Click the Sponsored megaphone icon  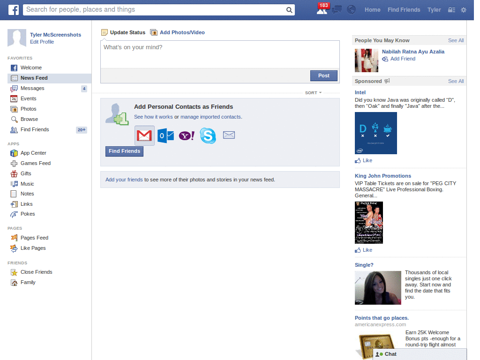pyautogui.click(x=387, y=81)
